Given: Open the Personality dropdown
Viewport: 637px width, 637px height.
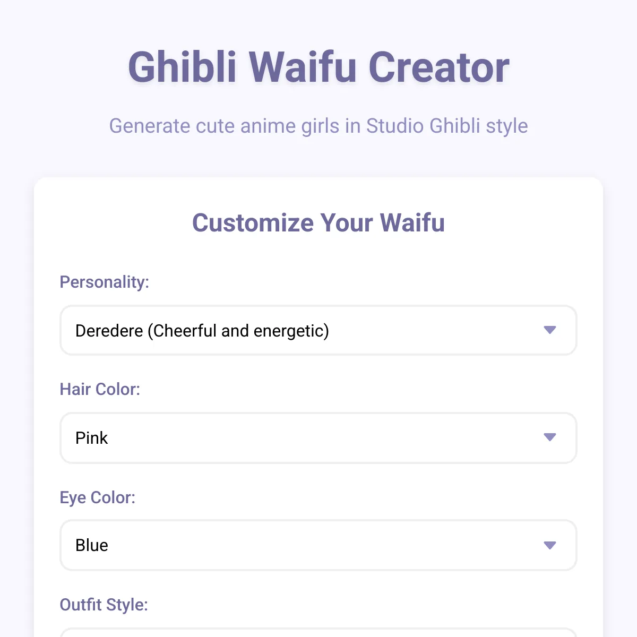Looking at the screenshot, I should 318,331.
